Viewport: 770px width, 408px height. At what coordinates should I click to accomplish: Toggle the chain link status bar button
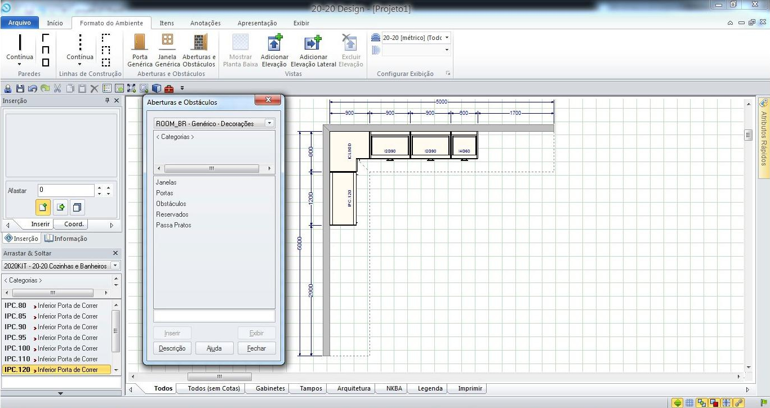point(739,402)
